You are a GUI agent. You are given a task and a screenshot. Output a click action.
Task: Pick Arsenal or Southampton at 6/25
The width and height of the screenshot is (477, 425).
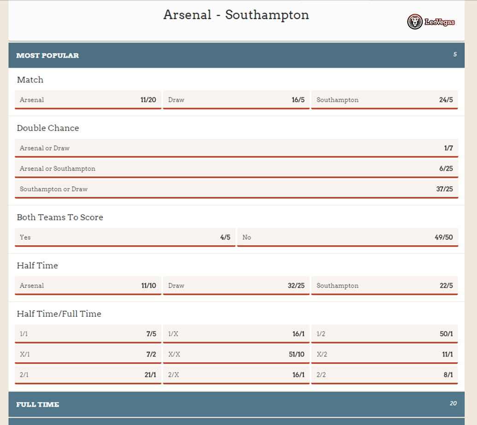coord(236,169)
